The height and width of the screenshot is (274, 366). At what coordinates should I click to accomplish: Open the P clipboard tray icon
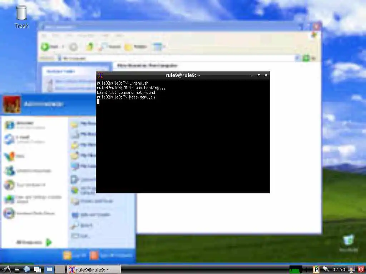coord(316,269)
